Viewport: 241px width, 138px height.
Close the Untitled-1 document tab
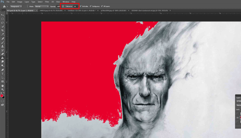pyautogui.click(x=98, y=10)
